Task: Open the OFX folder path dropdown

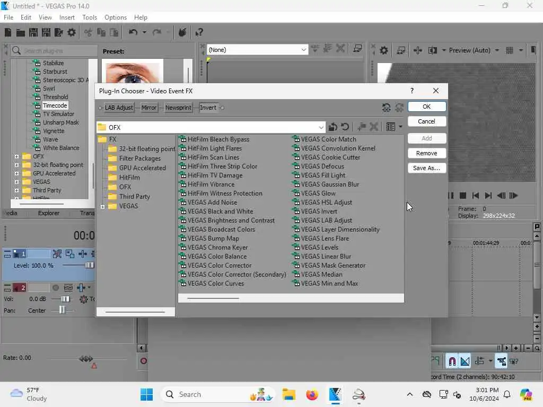Action: 321,127
